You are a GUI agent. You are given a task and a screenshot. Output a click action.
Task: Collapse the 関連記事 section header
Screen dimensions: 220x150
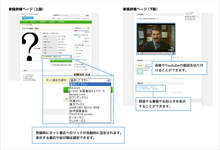click(159, 83)
